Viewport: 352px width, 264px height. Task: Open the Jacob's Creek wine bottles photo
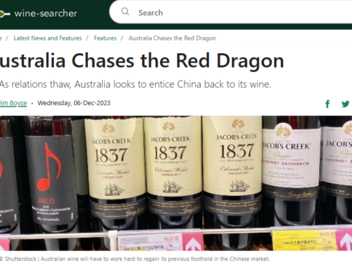(x=176, y=183)
